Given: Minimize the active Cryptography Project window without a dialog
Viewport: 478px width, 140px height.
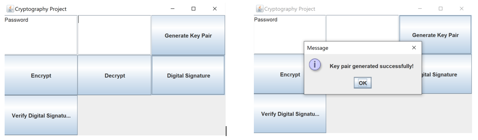Looking at the screenshot, I should pyautogui.click(x=172, y=9).
